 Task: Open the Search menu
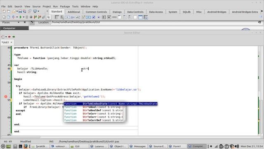(x=18, y=7)
